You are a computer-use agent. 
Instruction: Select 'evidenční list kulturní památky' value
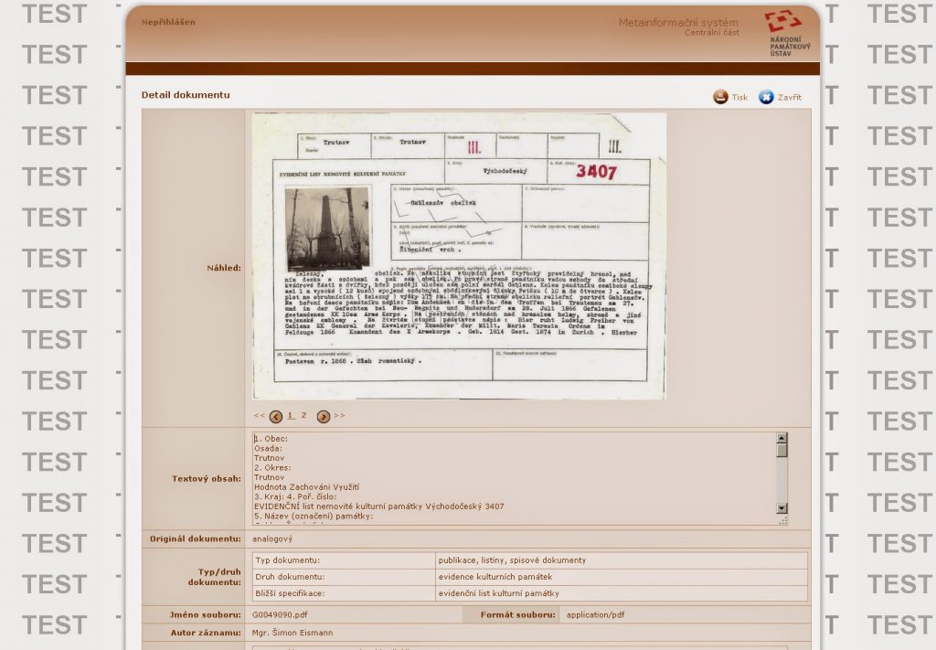(x=499, y=594)
